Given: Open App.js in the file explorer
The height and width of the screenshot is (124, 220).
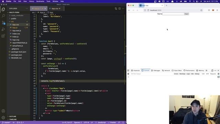Looking at the screenshot, I should tap(15, 28).
